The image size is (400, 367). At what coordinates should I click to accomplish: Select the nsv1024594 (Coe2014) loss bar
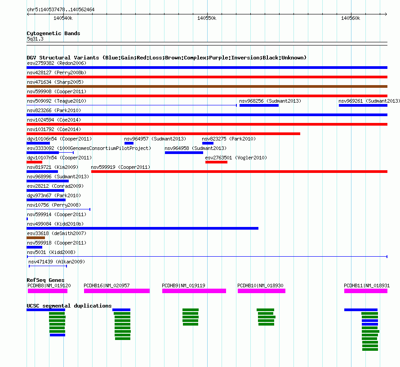point(207,124)
